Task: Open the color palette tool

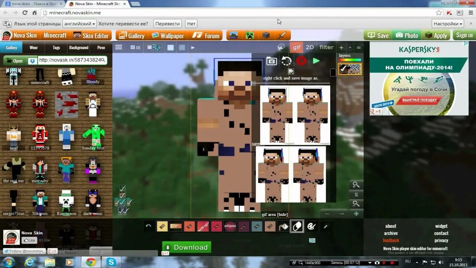Action: [311, 226]
